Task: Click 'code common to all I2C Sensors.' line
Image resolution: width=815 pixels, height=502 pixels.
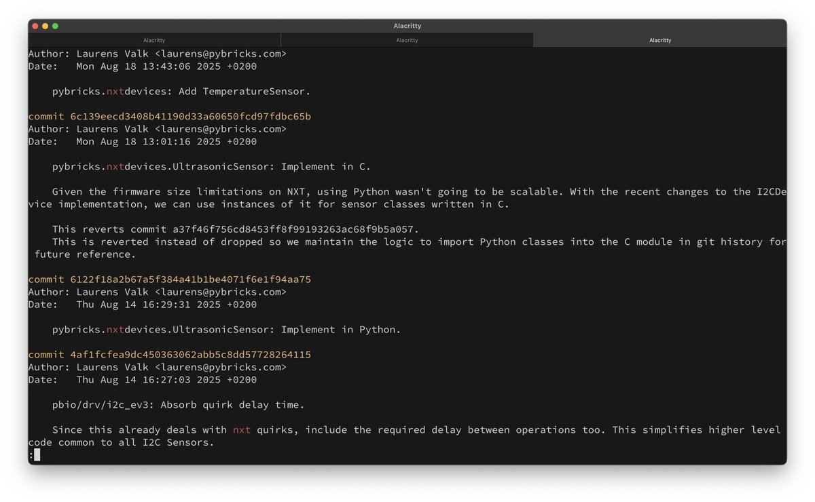Action: click(121, 443)
